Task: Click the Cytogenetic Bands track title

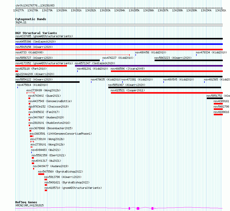Action: pyautogui.click(x=31, y=19)
